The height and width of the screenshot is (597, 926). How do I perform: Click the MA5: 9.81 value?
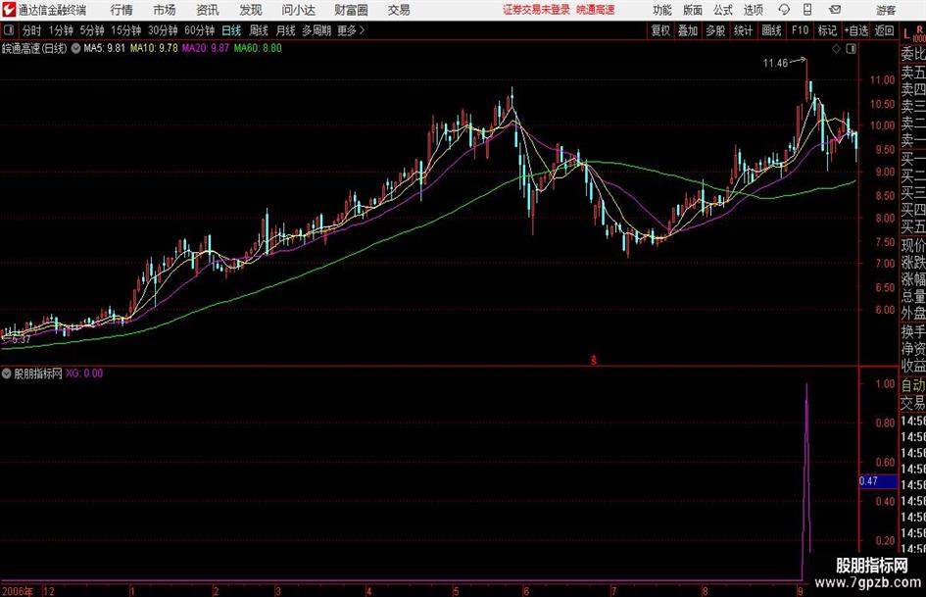pyautogui.click(x=105, y=48)
